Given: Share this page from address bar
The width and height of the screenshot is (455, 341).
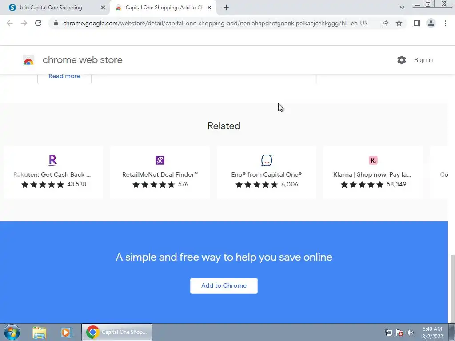Looking at the screenshot, I should 385,23.
